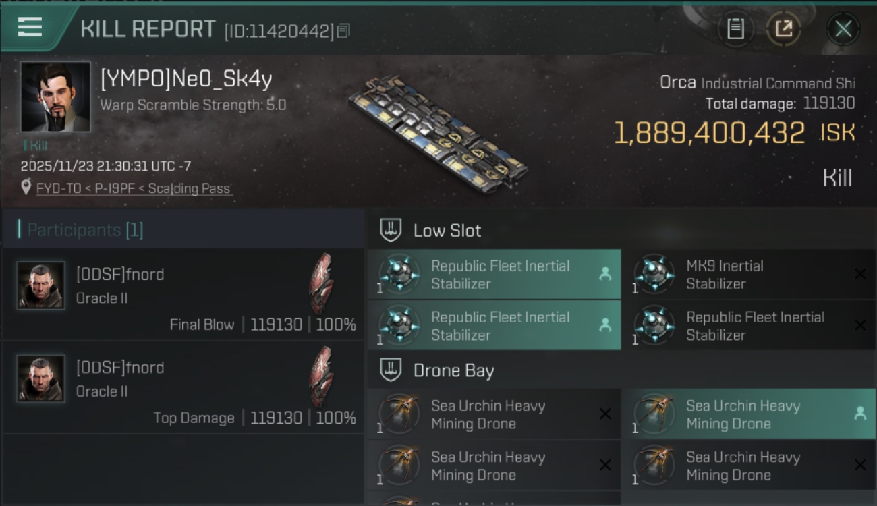The height and width of the screenshot is (506, 877).
Task: Select the Participants tab
Action: coord(85,230)
